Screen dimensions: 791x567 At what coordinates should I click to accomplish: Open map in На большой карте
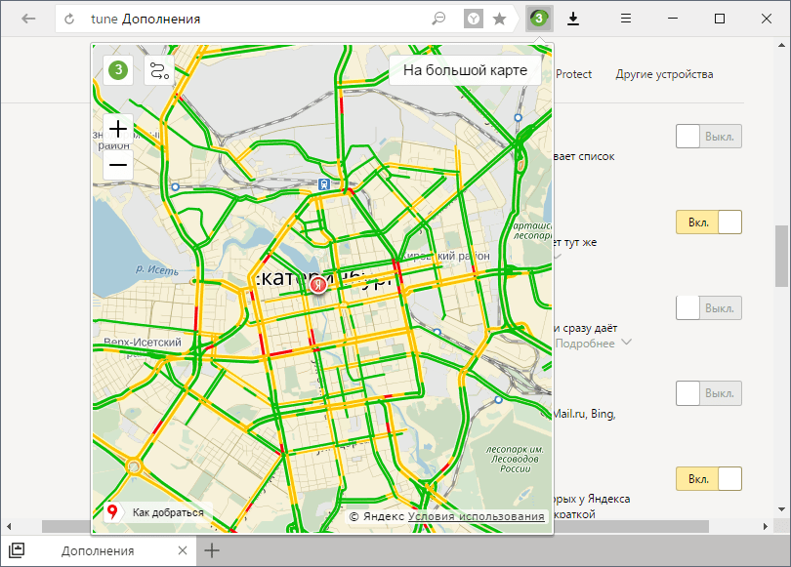tap(465, 70)
